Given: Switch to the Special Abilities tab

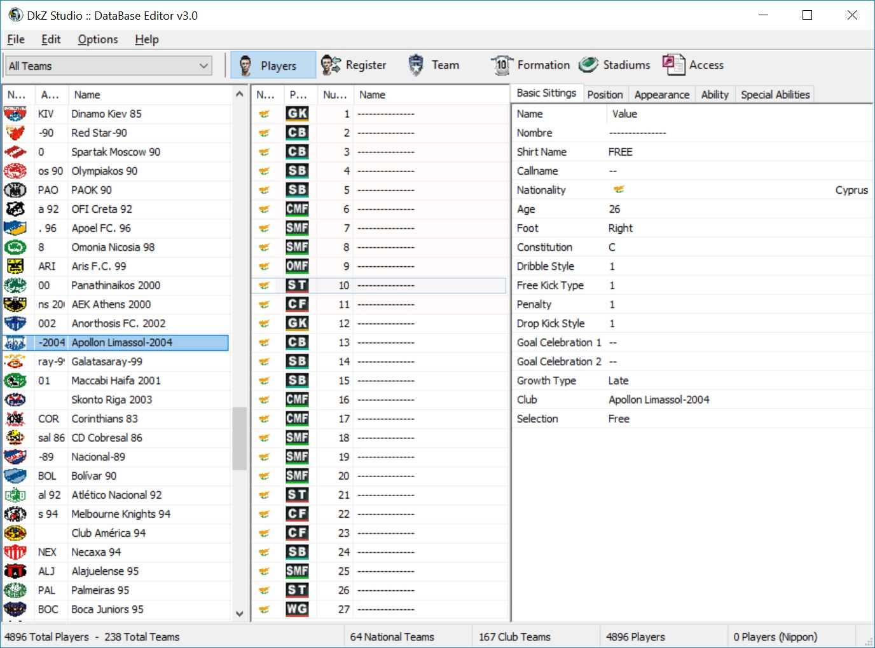Looking at the screenshot, I should click(775, 95).
